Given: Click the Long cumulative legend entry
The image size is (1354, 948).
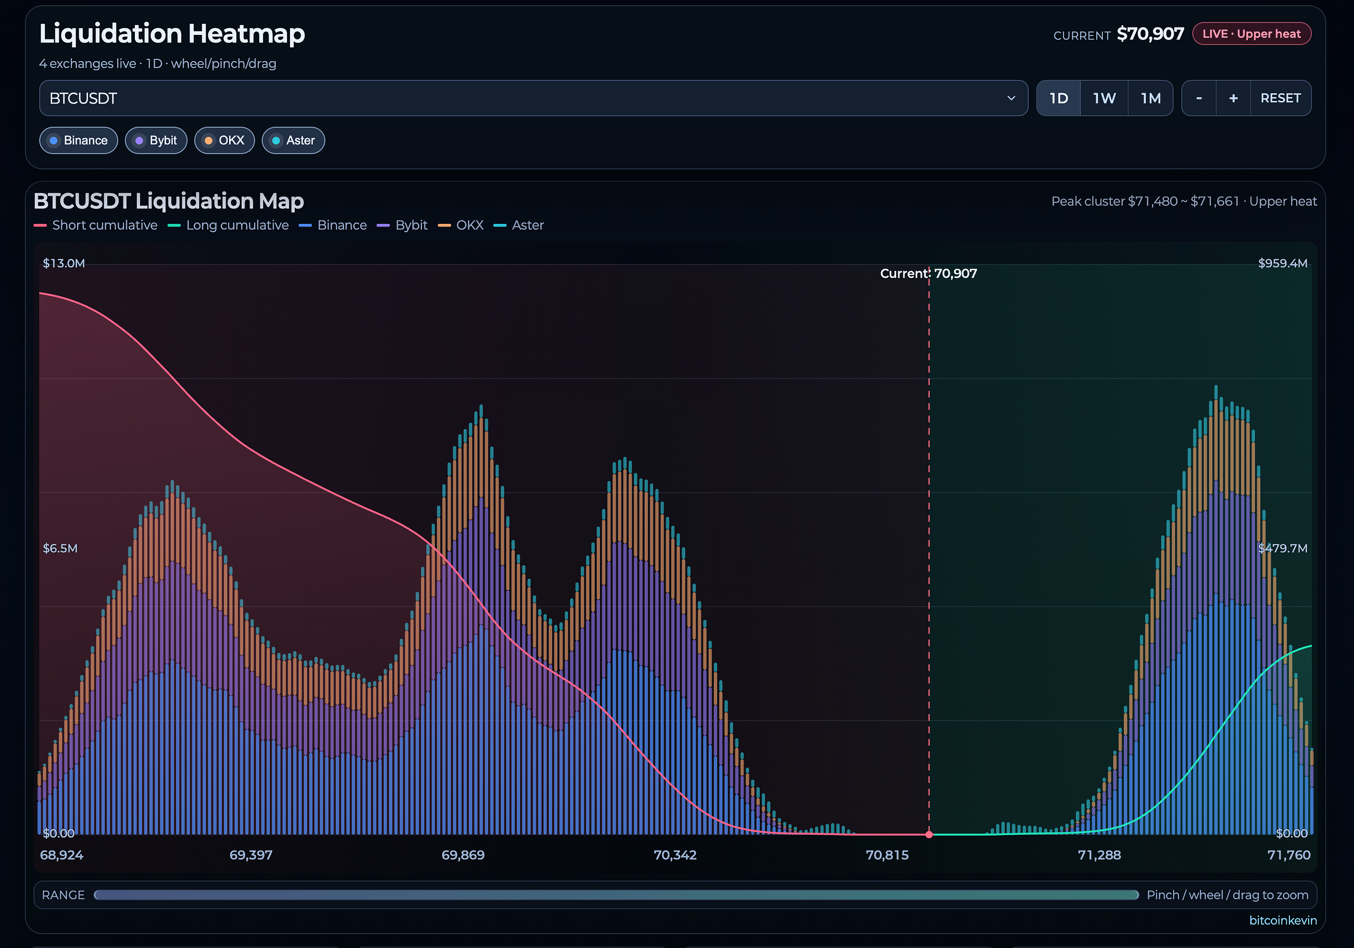Looking at the screenshot, I should (228, 225).
